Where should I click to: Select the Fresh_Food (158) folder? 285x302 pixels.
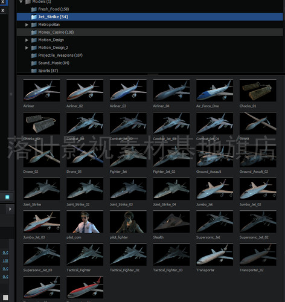(150, 9)
